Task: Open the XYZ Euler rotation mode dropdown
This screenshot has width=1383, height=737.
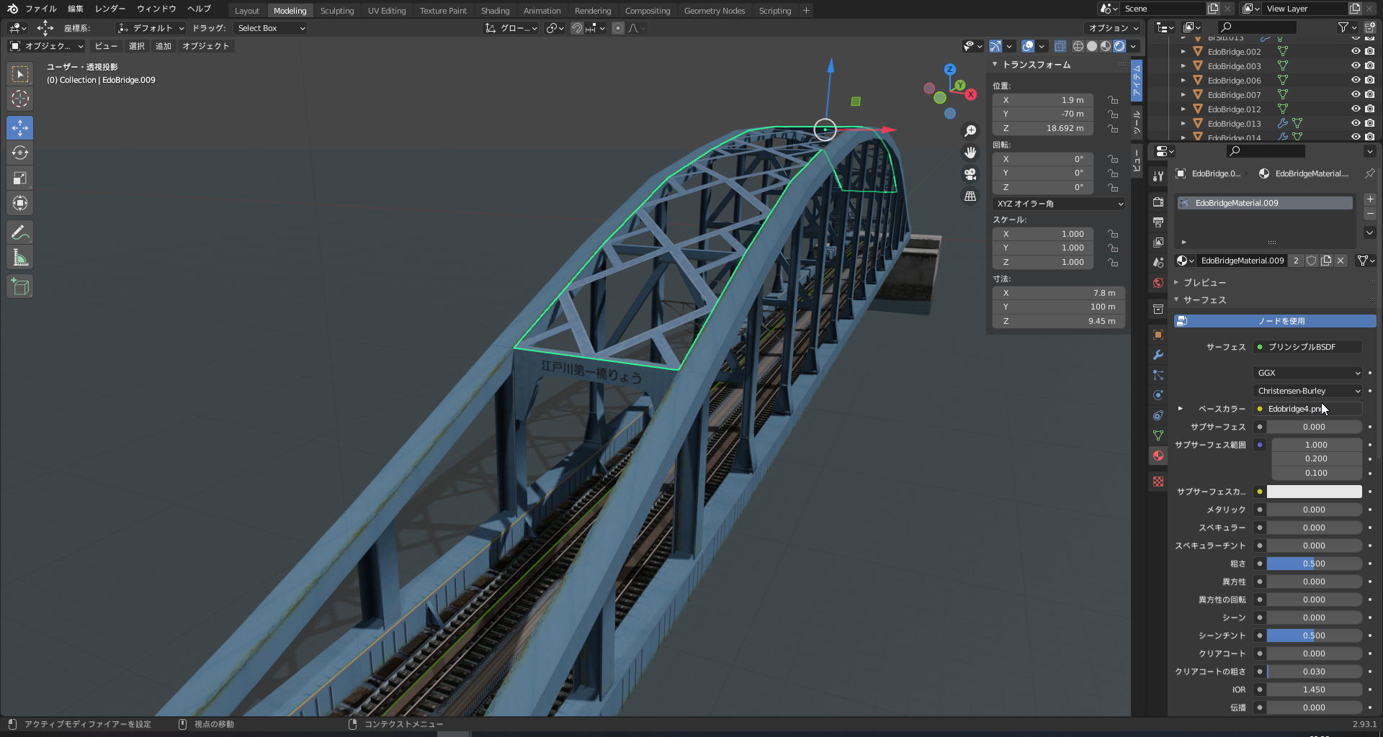Action: click(x=1059, y=204)
